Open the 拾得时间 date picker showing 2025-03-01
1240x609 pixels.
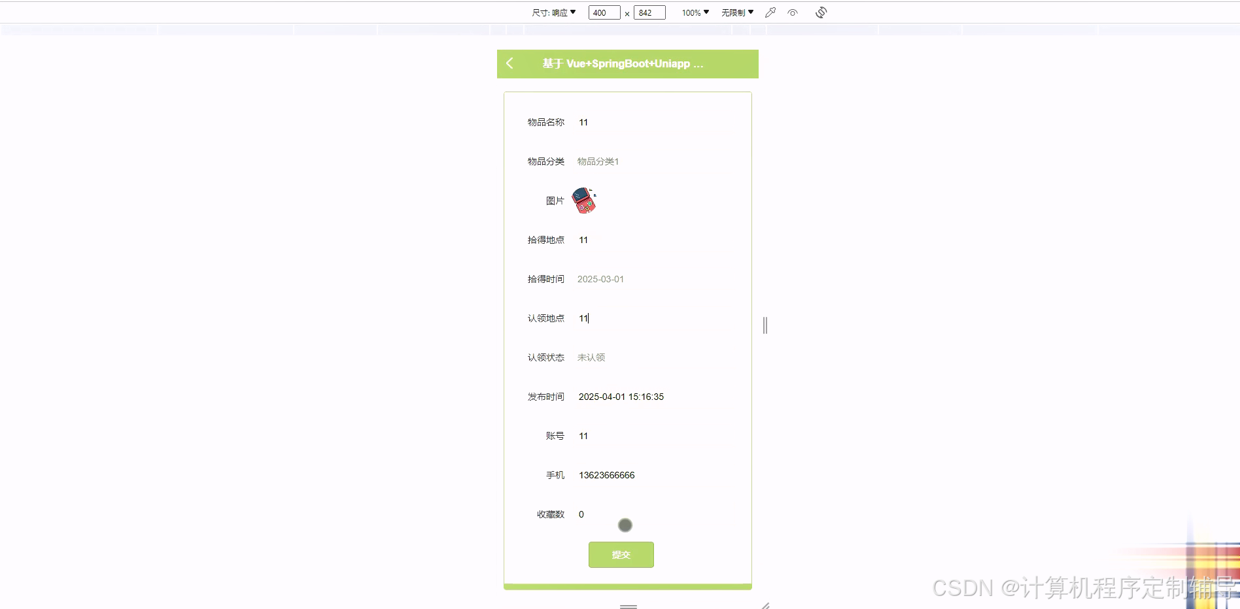point(601,279)
